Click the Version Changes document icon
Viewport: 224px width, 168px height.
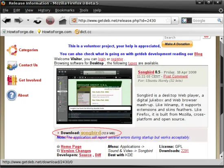pos(58,151)
